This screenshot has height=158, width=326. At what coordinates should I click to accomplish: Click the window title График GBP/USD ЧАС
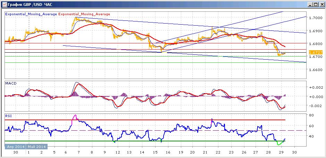click(30, 4)
